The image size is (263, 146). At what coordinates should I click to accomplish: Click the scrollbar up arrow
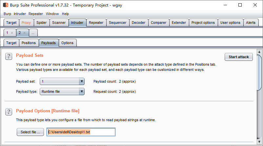point(259,52)
